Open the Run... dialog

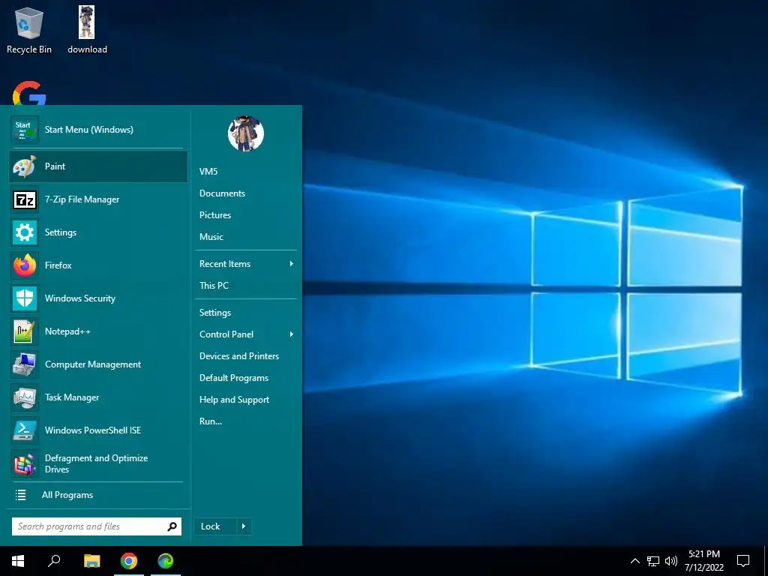(x=211, y=421)
